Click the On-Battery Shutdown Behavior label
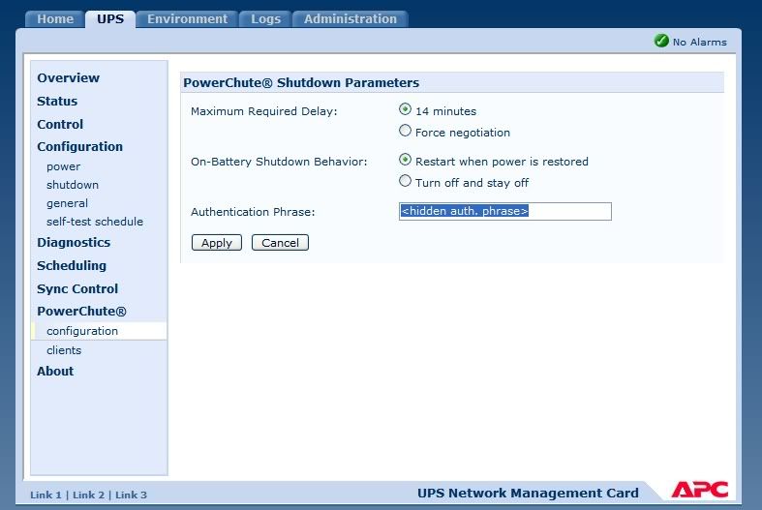Screen dimensions: 762x510 (x=279, y=162)
